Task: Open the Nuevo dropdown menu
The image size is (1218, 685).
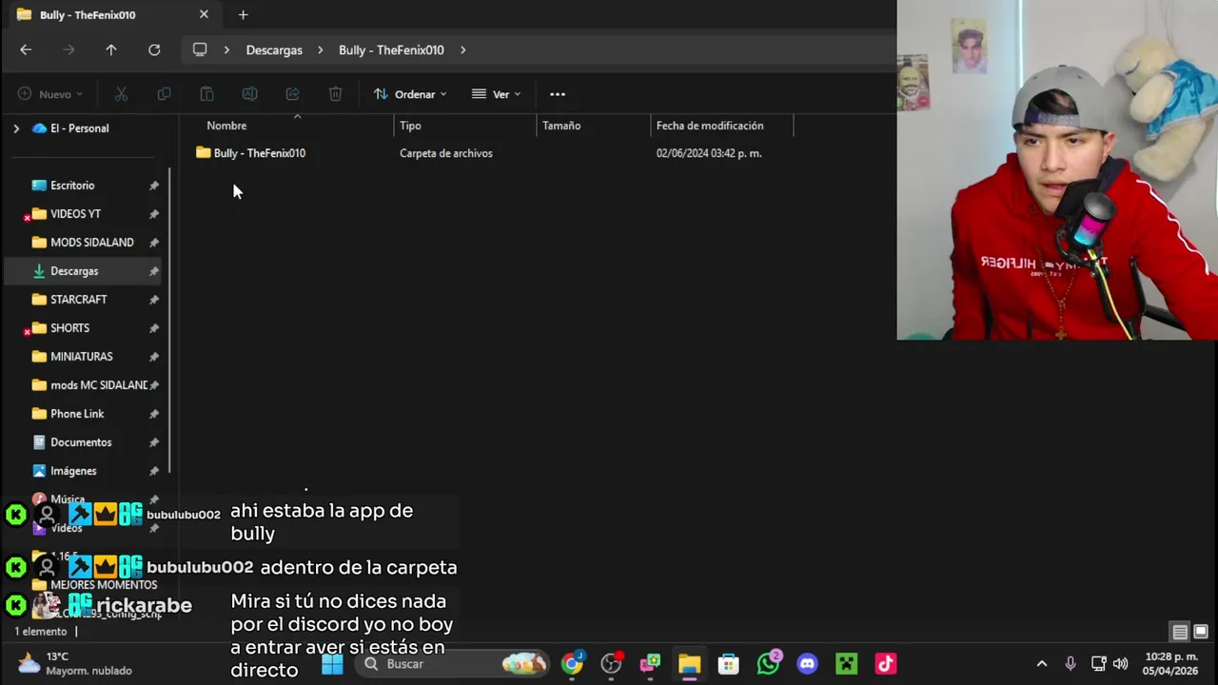Action: [50, 94]
